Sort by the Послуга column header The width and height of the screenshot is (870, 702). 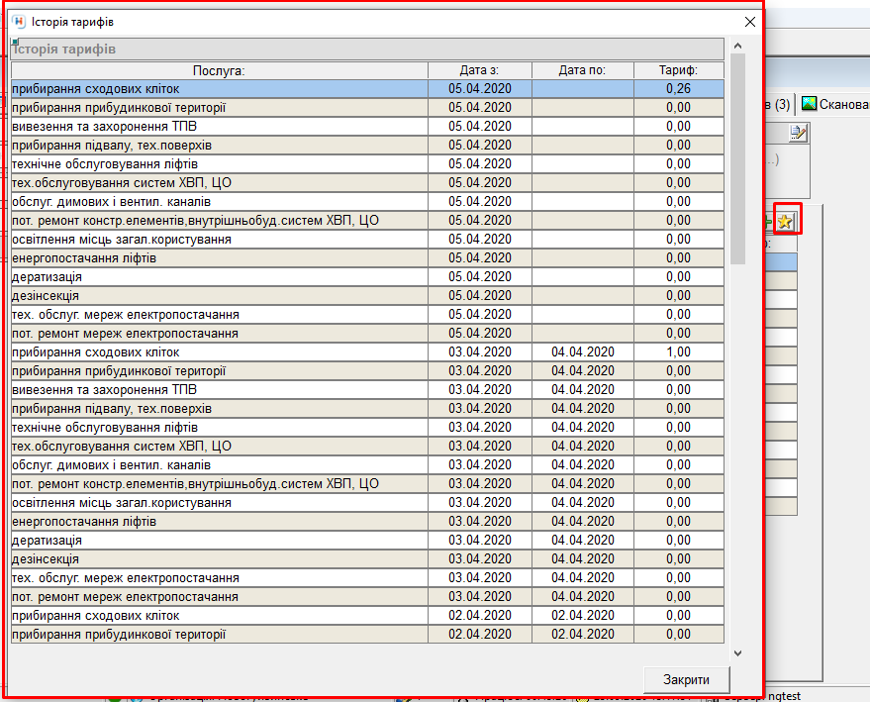219,70
